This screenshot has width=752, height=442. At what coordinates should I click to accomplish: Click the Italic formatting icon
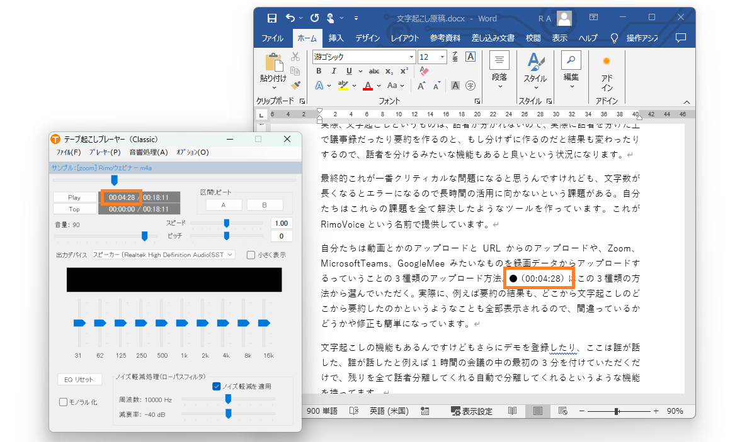click(x=333, y=71)
